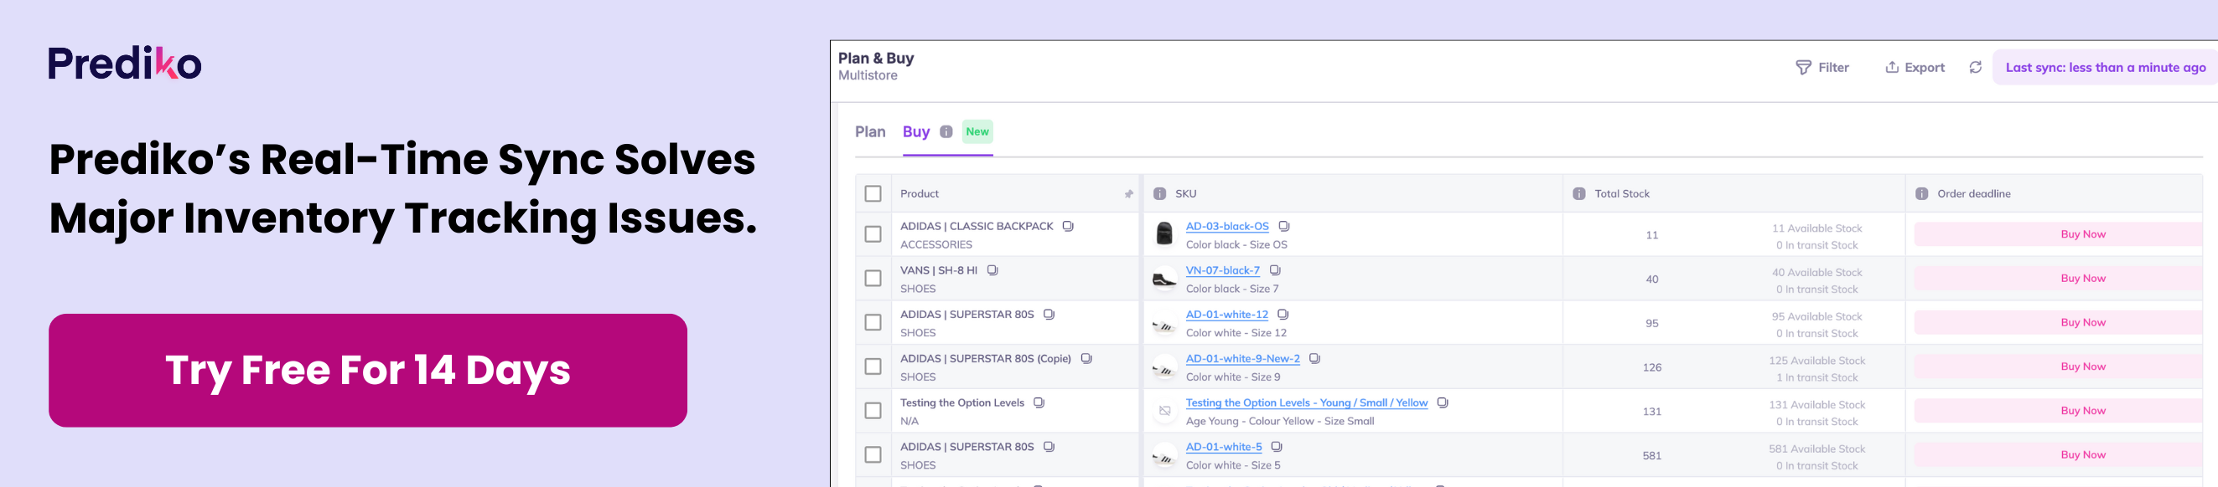Copy Testing the Option Levels product name
Screen dimensions: 2218x487
click(1039, 402)
